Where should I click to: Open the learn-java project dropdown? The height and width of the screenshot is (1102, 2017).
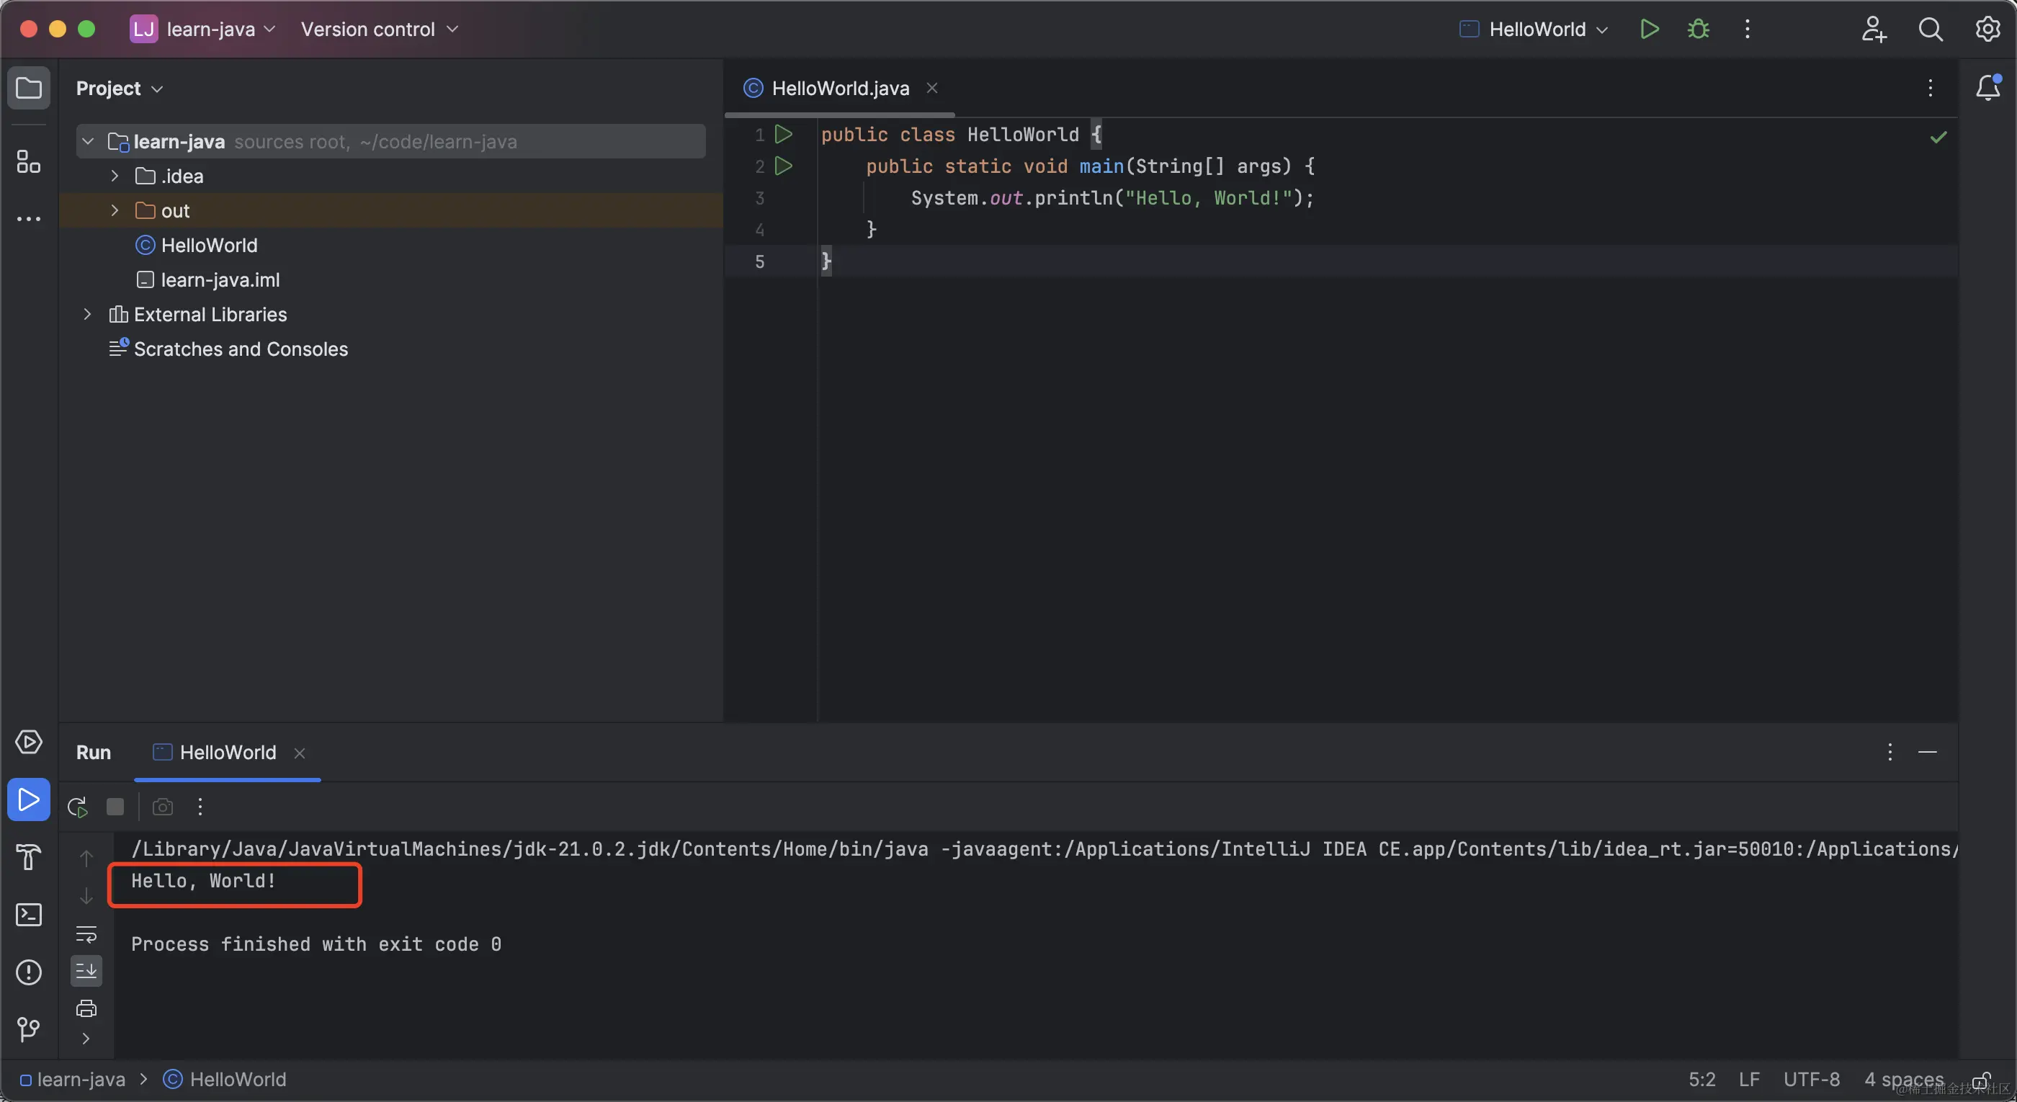click(x=204, y=29)
